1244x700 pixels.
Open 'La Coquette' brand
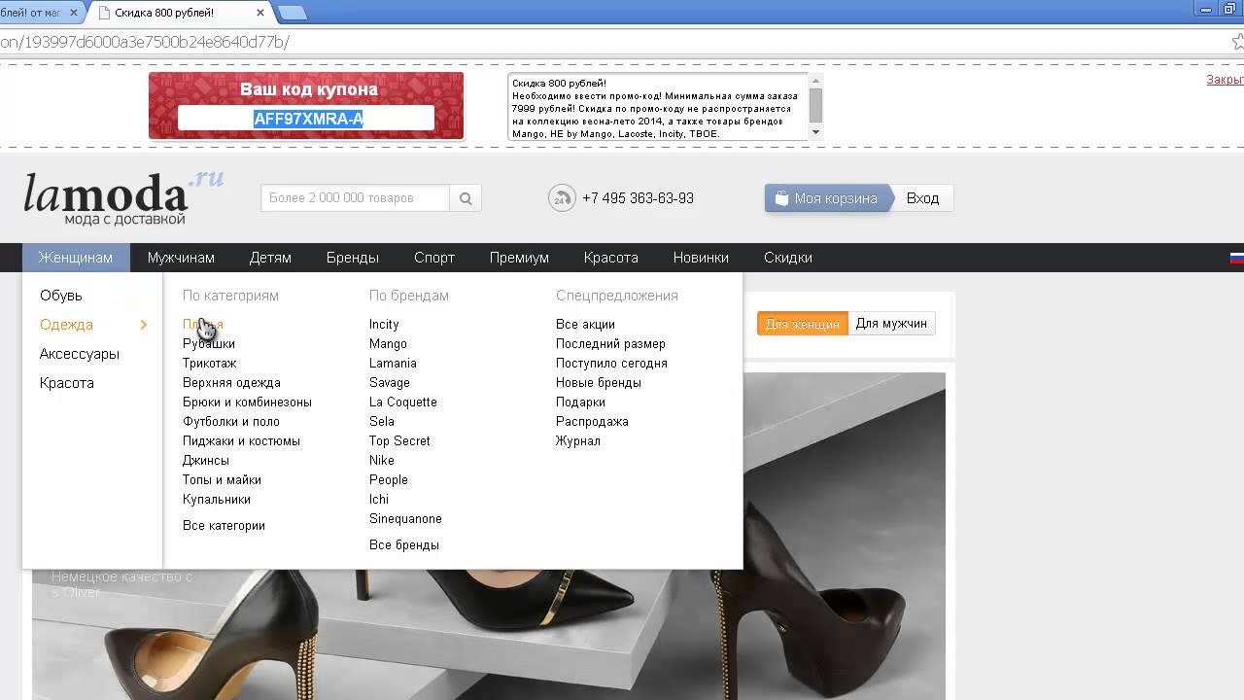point(403,402)
